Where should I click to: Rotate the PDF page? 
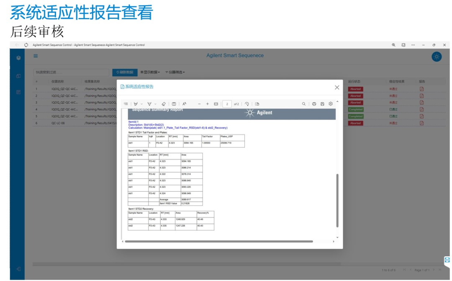coord(247,104)
